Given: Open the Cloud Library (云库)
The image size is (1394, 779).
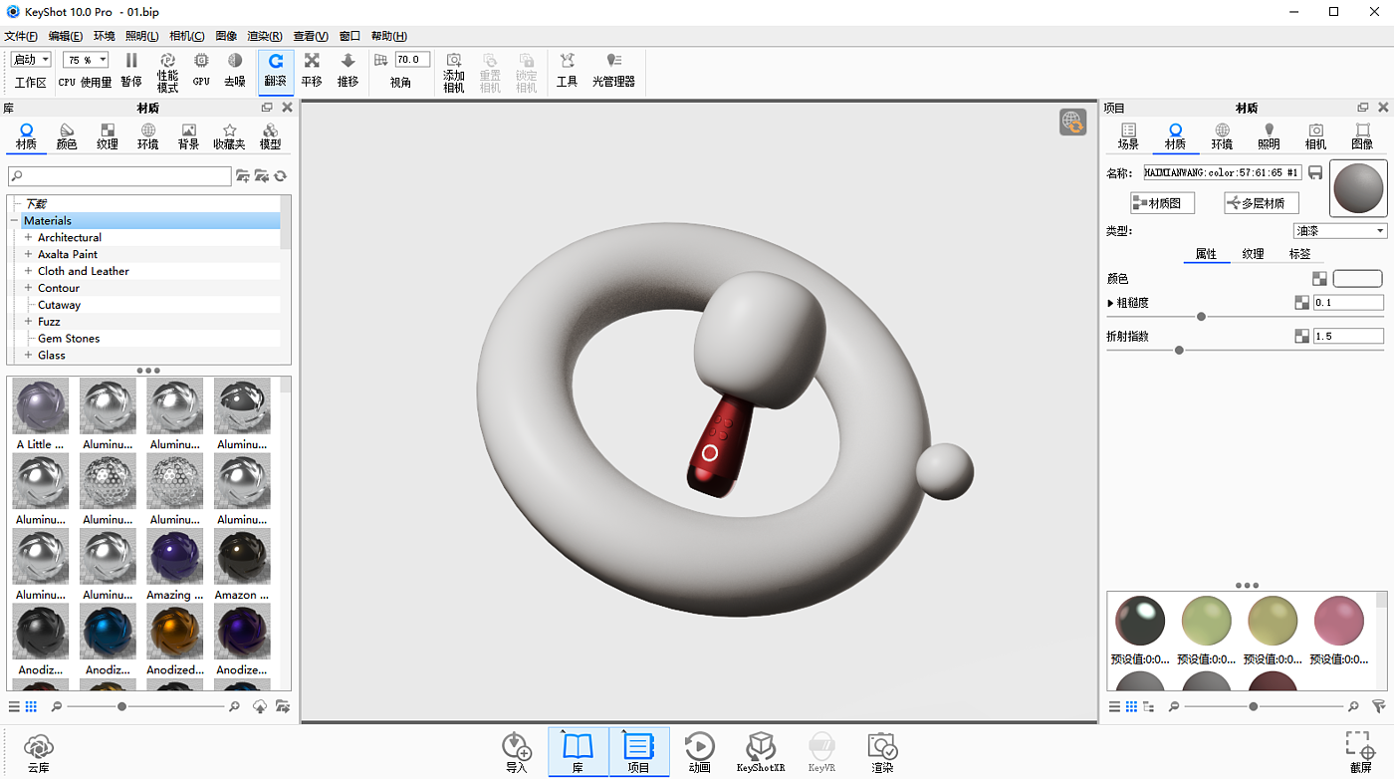Looking at the screenshot, I should coord(38,752).
